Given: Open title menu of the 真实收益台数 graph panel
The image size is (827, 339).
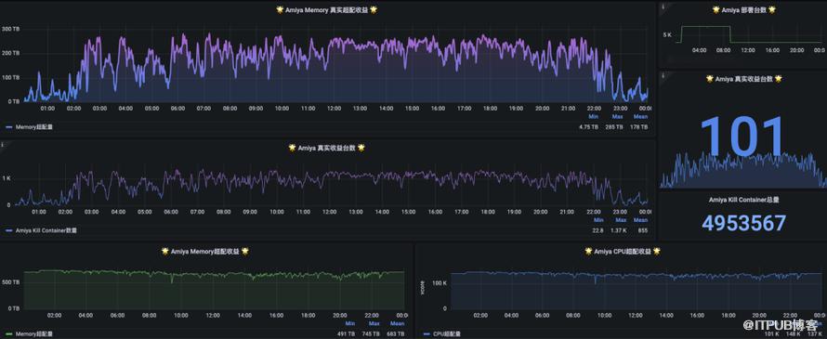Looking at the screenshot, I should click(327, 149).
